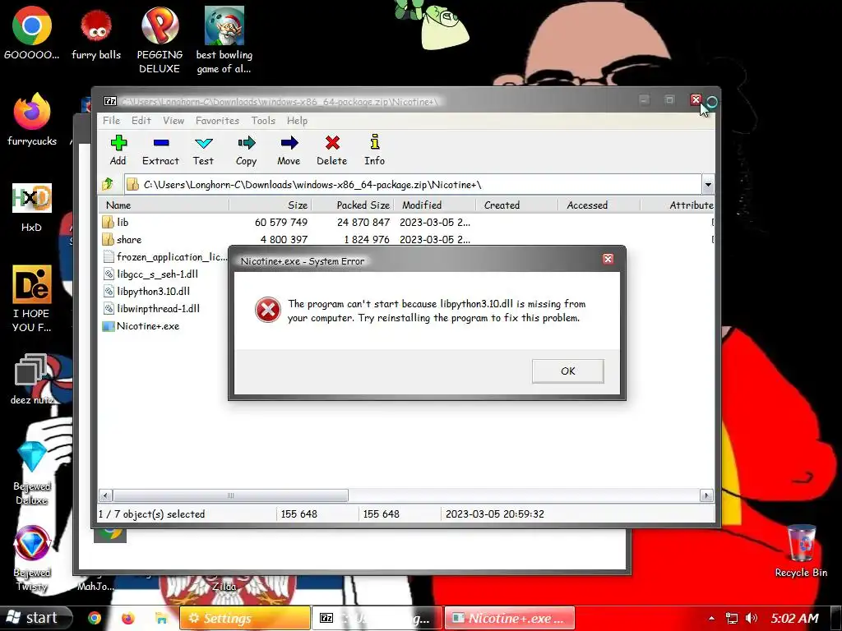This screenshot has height=631, width=842.
Task: Sort by the Accessed column header
Action: [x=599, y=205]
